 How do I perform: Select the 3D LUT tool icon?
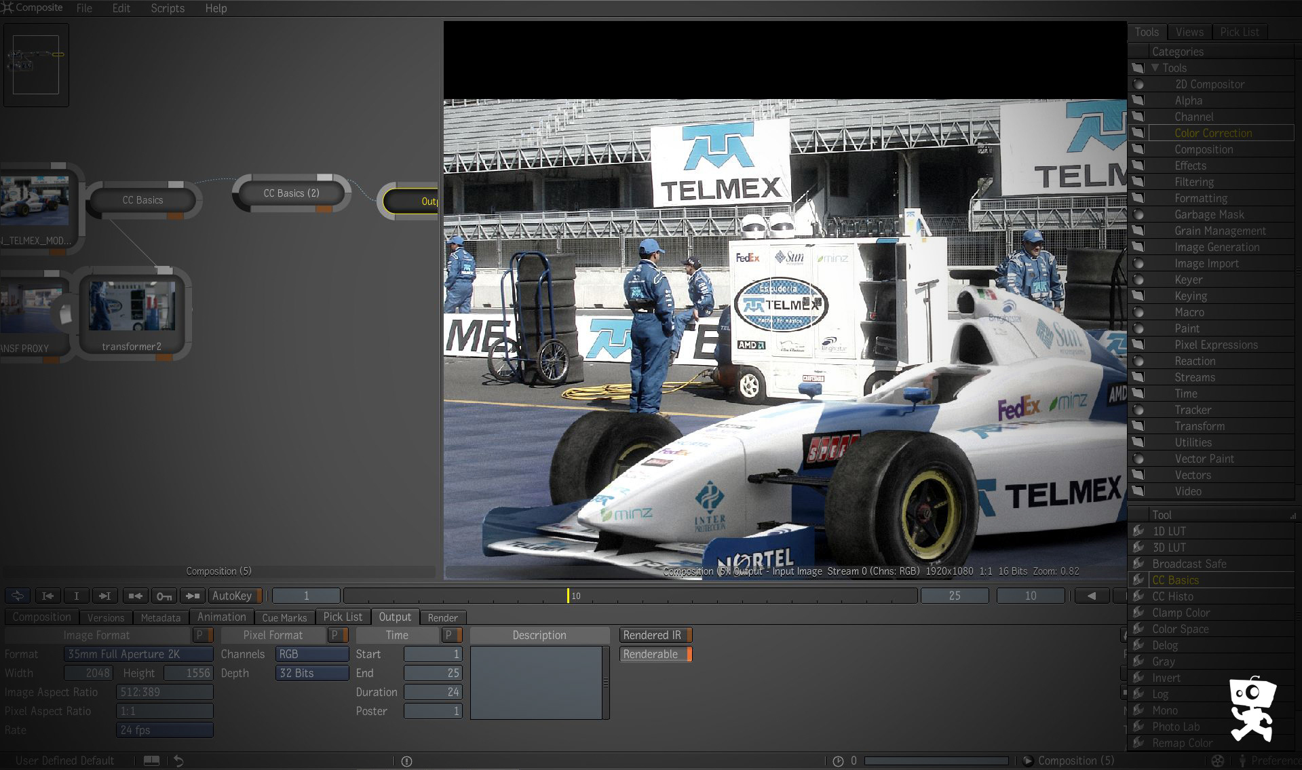1138,547
